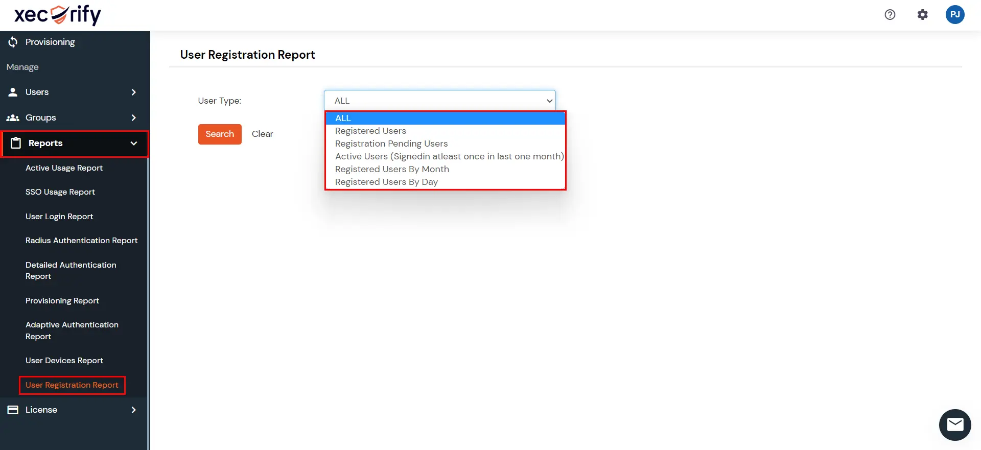Click the Reports menu label

click(x=45, y=143)
